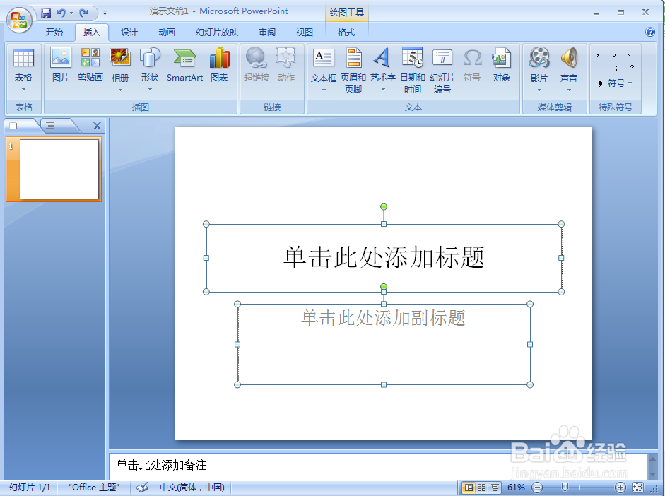Image resolution: width=665 pixels, height=496 pixels.
Task: Open header and footer (页眉和页脚)
Action: (x=353, y=70)
